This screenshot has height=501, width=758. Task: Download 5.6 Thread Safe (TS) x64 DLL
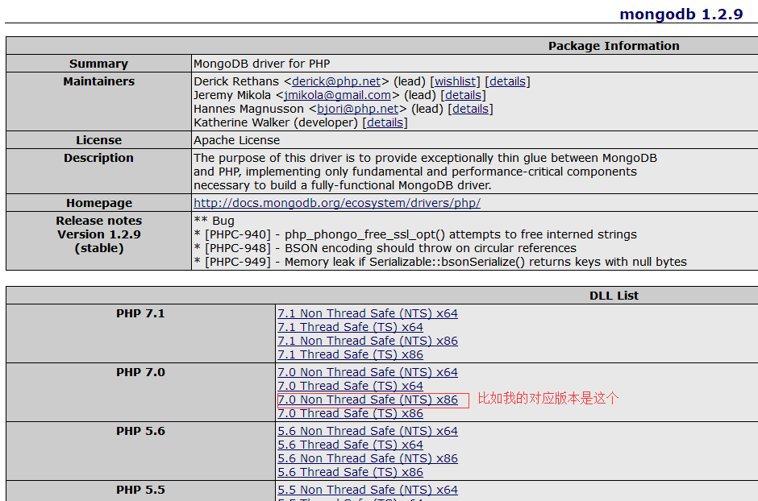pyautogui.click(x=350, y=445)
